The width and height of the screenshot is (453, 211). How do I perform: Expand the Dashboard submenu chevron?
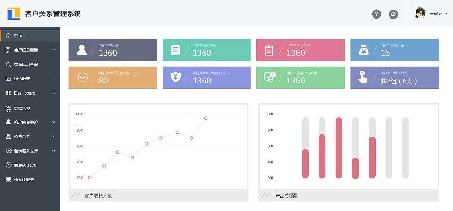click(x=54, y=93)
